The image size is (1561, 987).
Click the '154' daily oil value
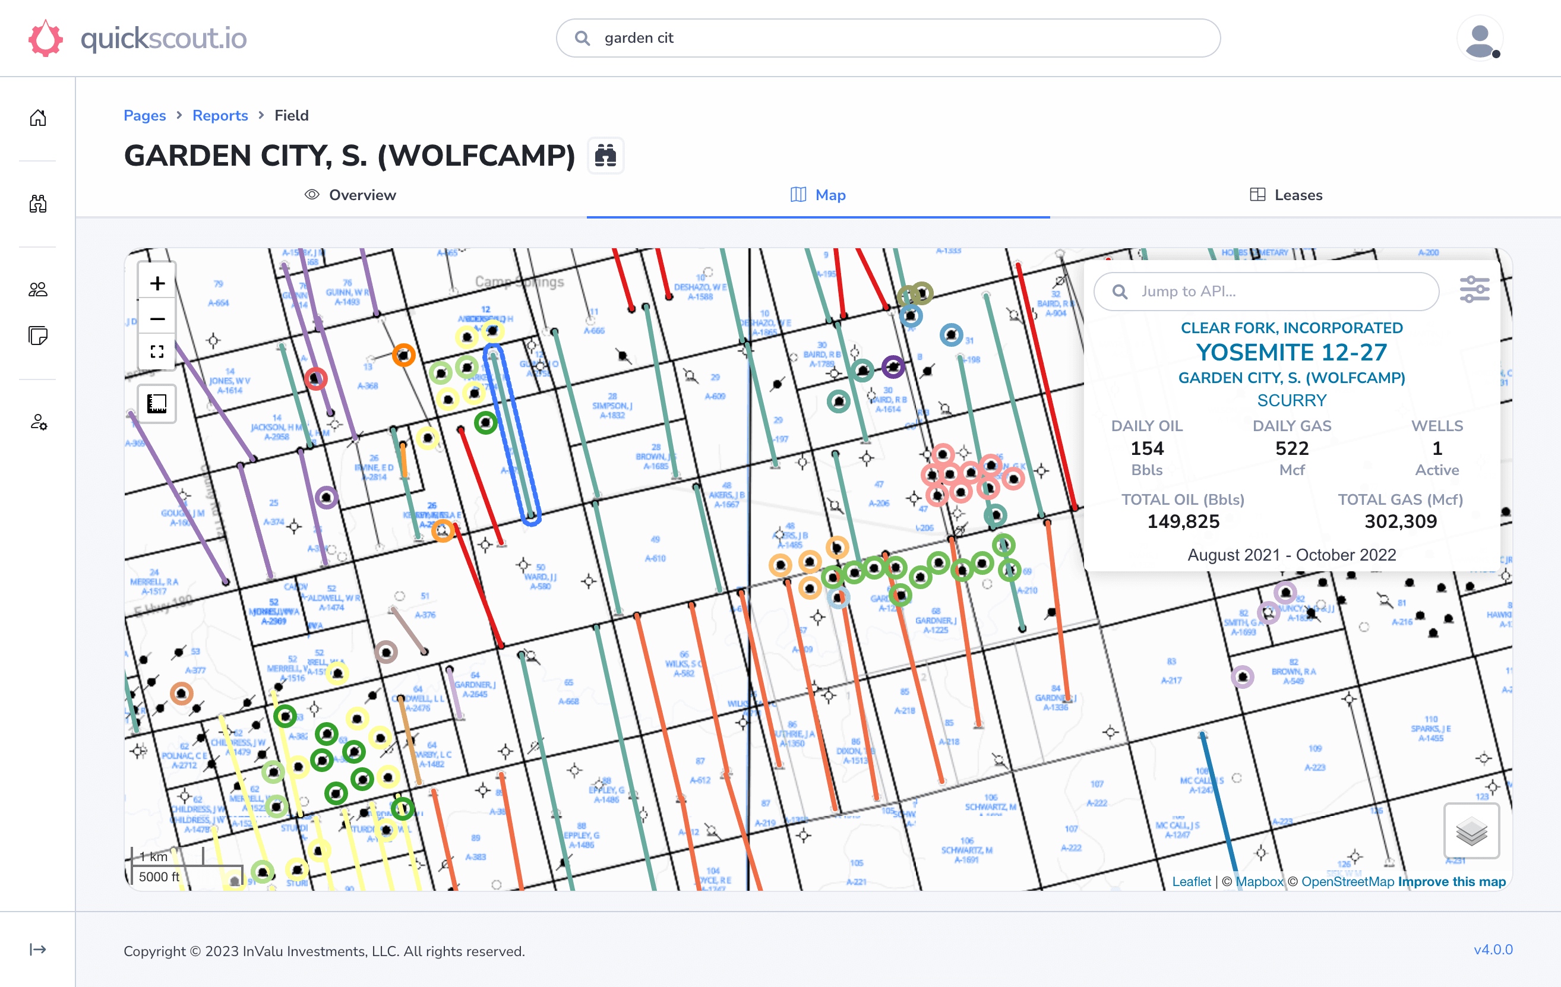pyautogui.click(x=1147, y=448)
